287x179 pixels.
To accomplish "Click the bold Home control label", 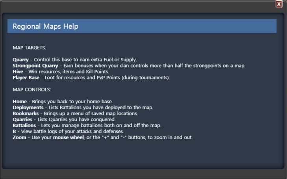I will tap(20, 101).
